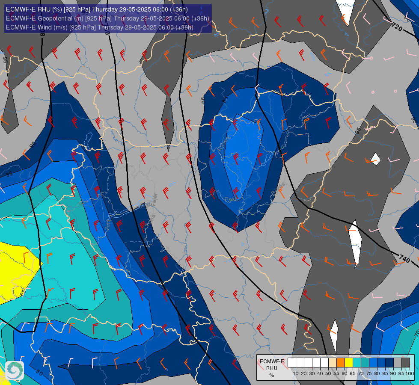Click the legend's ECMWF-E label
419x385 pixels.
point(272,361)
